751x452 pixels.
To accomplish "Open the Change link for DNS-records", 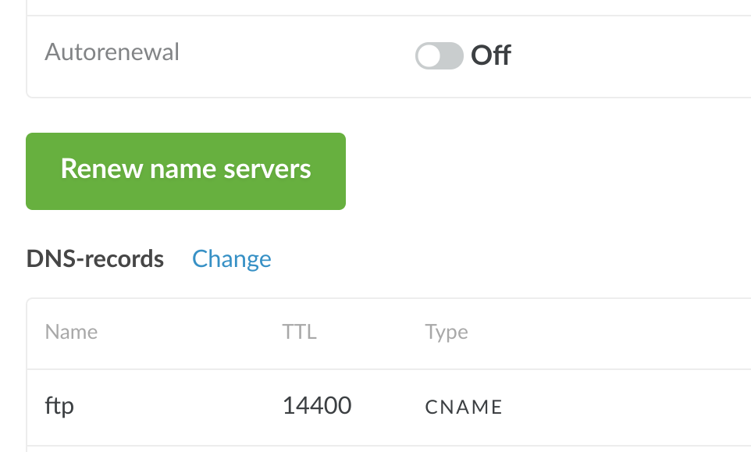I will coord(232,259).
